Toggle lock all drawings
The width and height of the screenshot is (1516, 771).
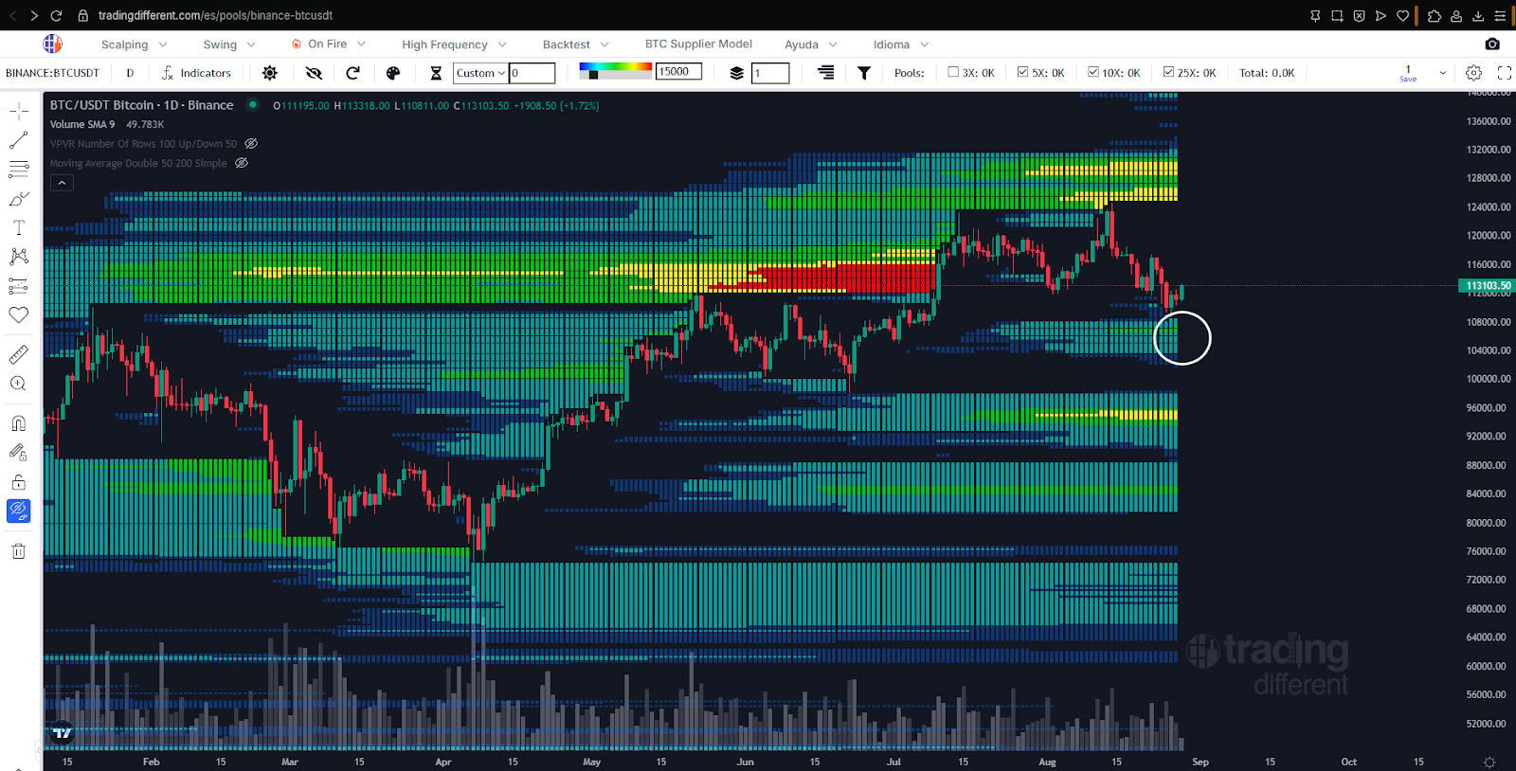(x=18, y=482)
